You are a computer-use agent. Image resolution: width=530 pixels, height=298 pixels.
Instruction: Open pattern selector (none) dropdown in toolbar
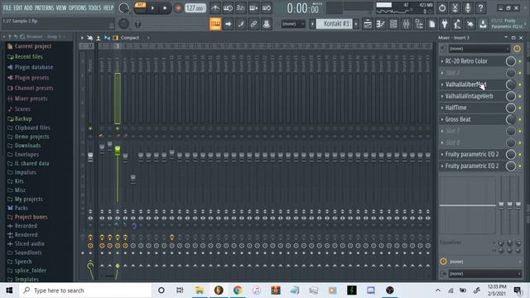[293, 24]
